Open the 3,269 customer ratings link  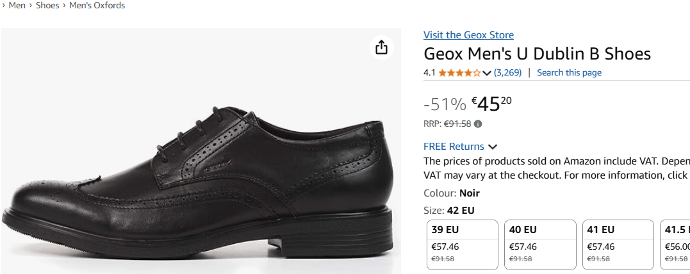(x=507, y=73)
